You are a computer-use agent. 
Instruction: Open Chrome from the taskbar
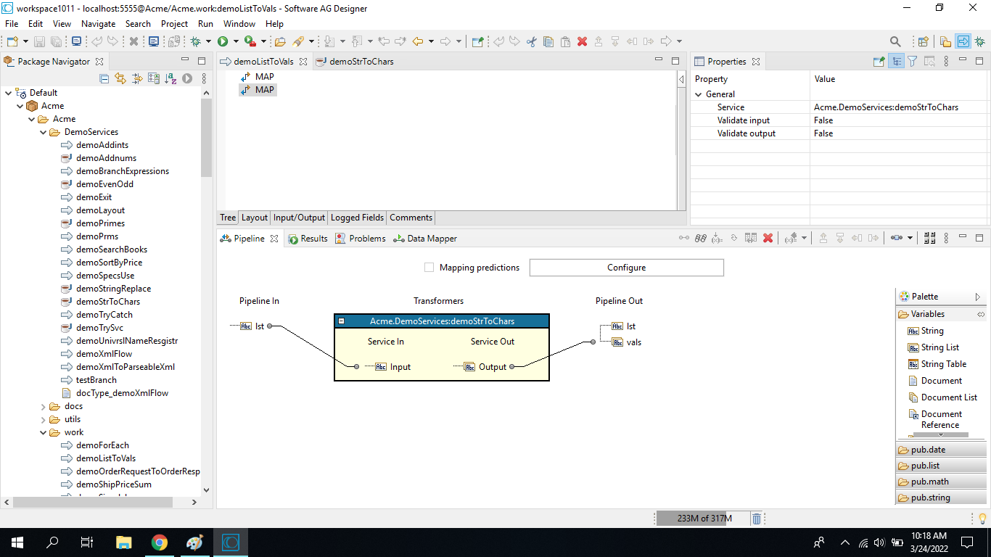[160, 542]
